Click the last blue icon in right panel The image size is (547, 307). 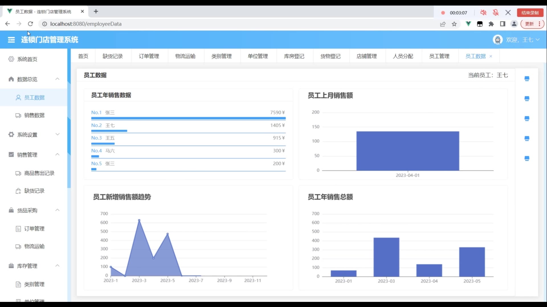tap(527, 158)
